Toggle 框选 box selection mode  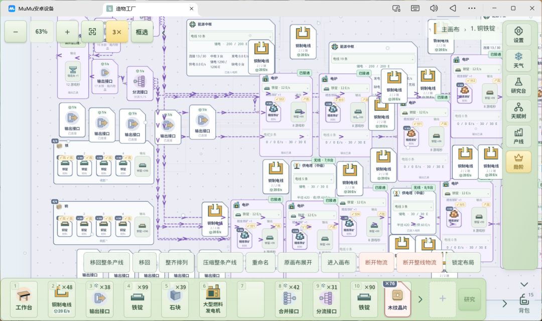coord(142,32)
